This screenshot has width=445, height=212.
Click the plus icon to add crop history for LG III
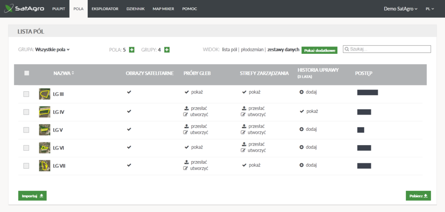pyautogui.click(x=302, y=92)
